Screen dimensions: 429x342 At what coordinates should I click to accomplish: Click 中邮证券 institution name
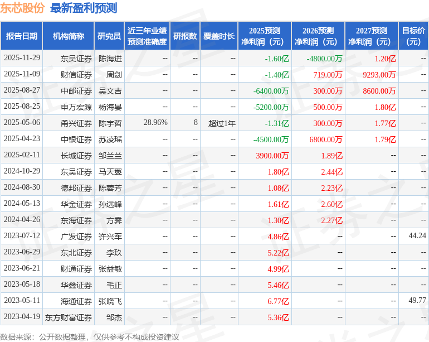(76, 91)
